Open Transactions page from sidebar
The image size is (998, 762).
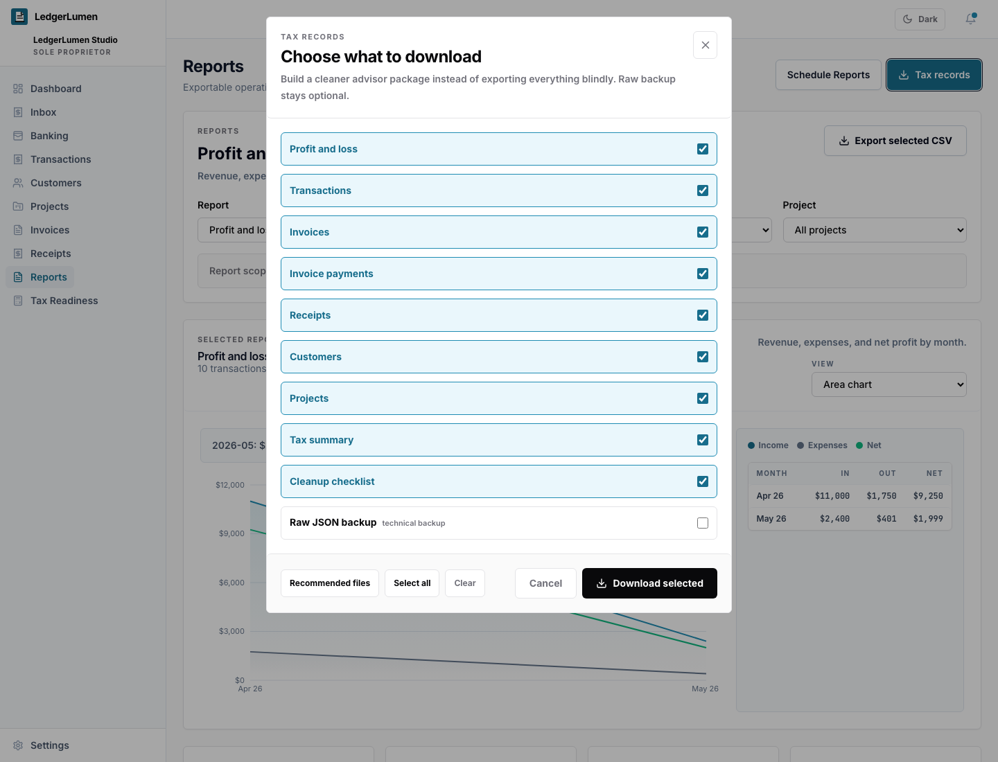(60, 159)
